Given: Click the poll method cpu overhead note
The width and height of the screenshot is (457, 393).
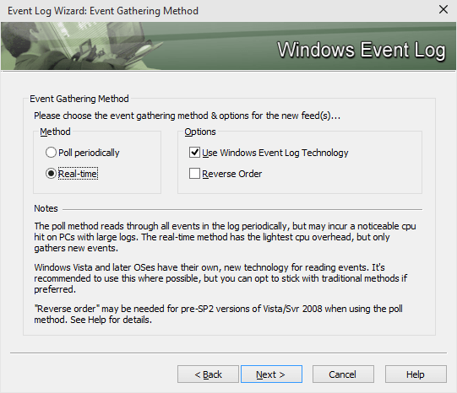Looking at the screenshot, I should (225, 237).
